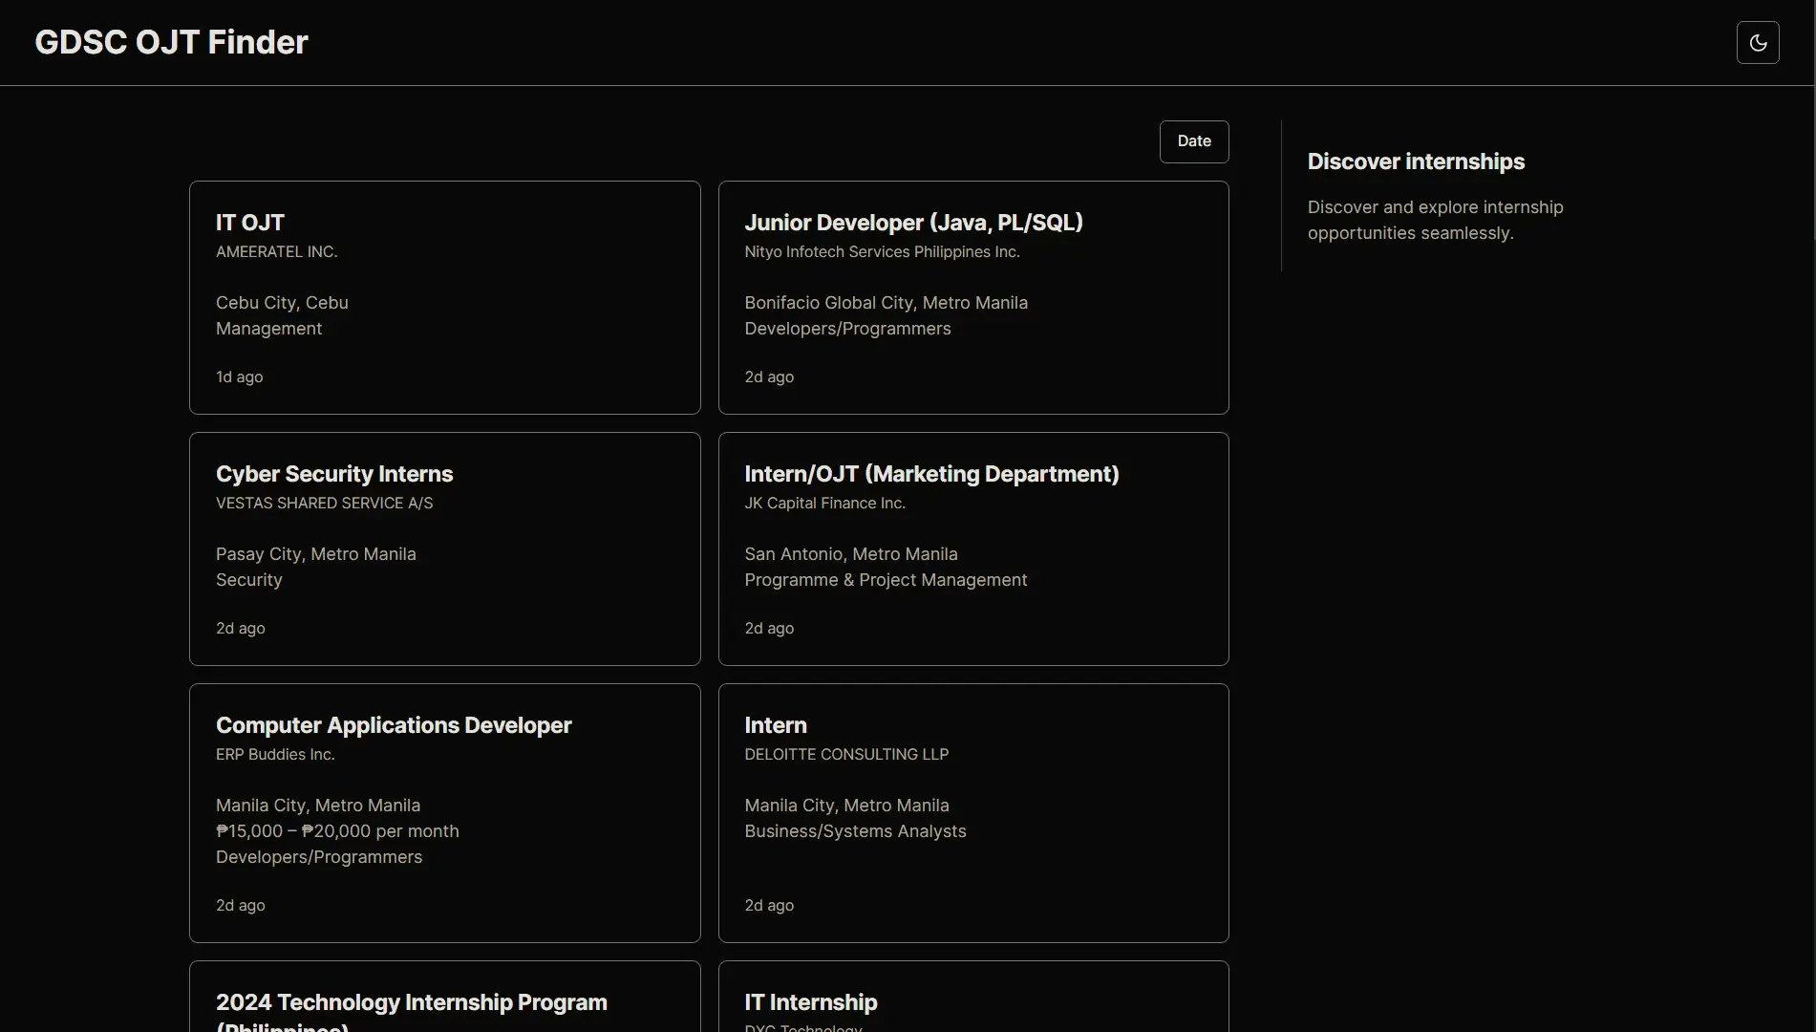The image size is (1816, 1032).
Task: Click VESTAS SHARED SERVICE A/S company name
Action: (x=324, y=503)
